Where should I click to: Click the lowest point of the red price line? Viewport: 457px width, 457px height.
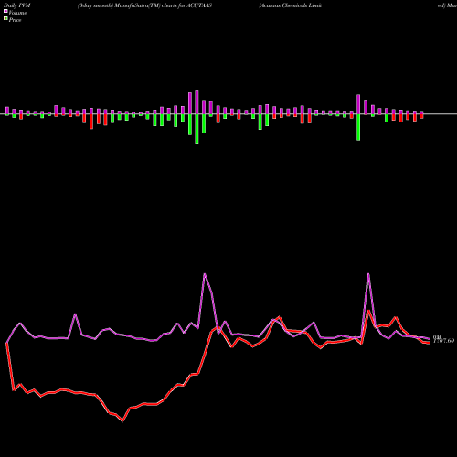coord(122,421)
